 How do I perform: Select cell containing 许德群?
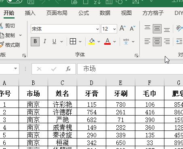coord(62,112)
